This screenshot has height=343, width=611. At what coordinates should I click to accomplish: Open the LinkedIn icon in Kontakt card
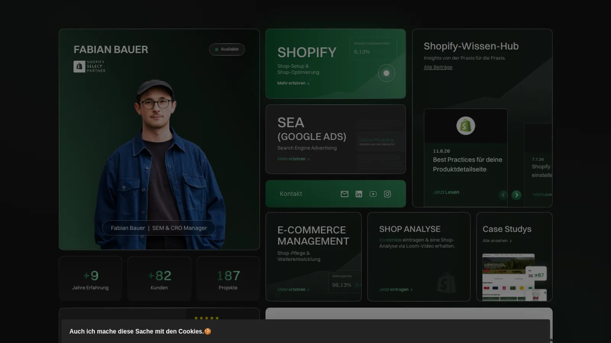point(359,194)
